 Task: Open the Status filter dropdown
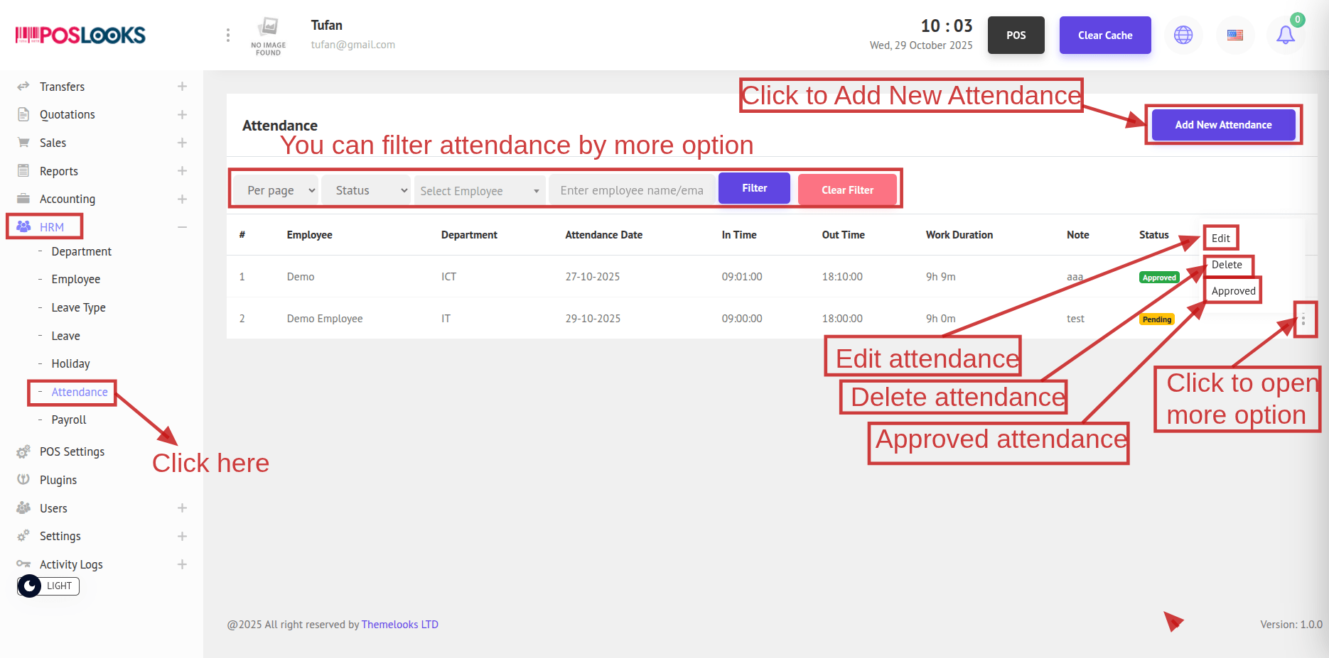pyautogui.click(x=367, y=190)
